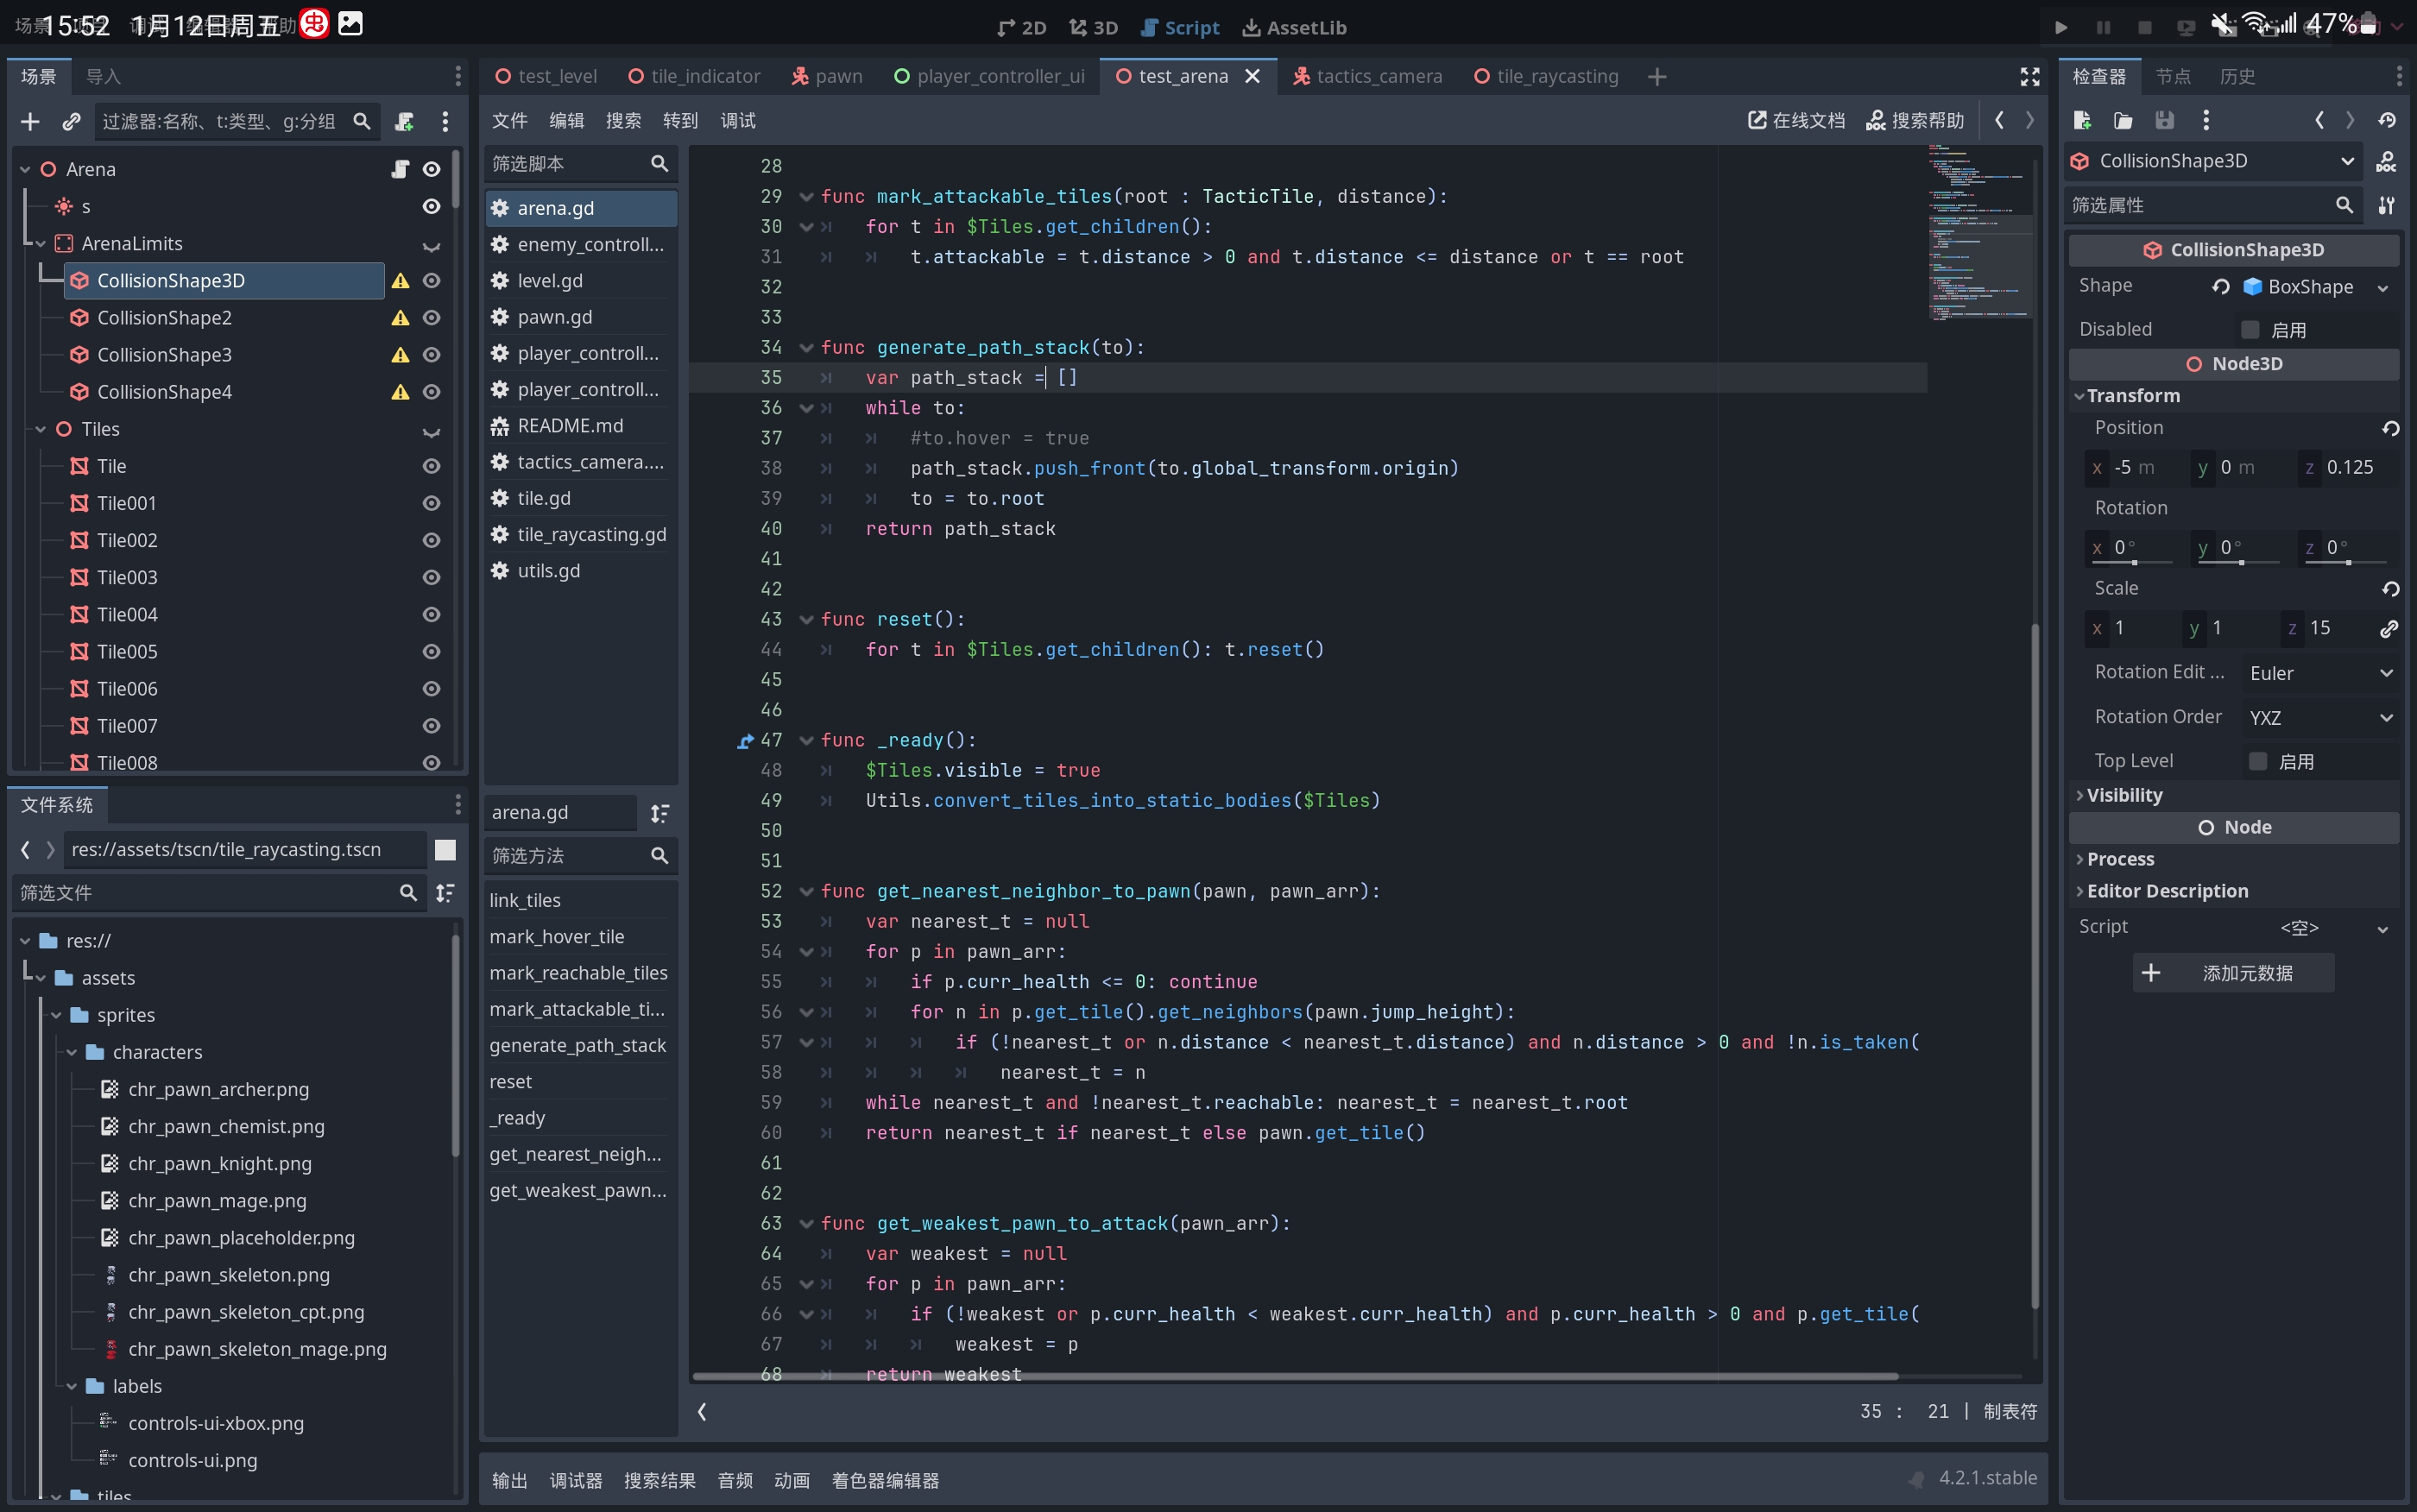Open Rotation Edit Mode Euler dropdown
Image resolution: width=2417 pixels, height=1512 pixels.
[x=2320, y=673]
